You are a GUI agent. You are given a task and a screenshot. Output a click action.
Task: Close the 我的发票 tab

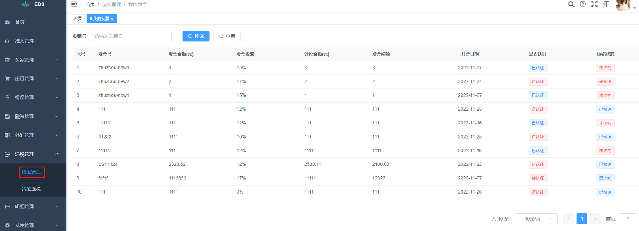pos(112,19)
